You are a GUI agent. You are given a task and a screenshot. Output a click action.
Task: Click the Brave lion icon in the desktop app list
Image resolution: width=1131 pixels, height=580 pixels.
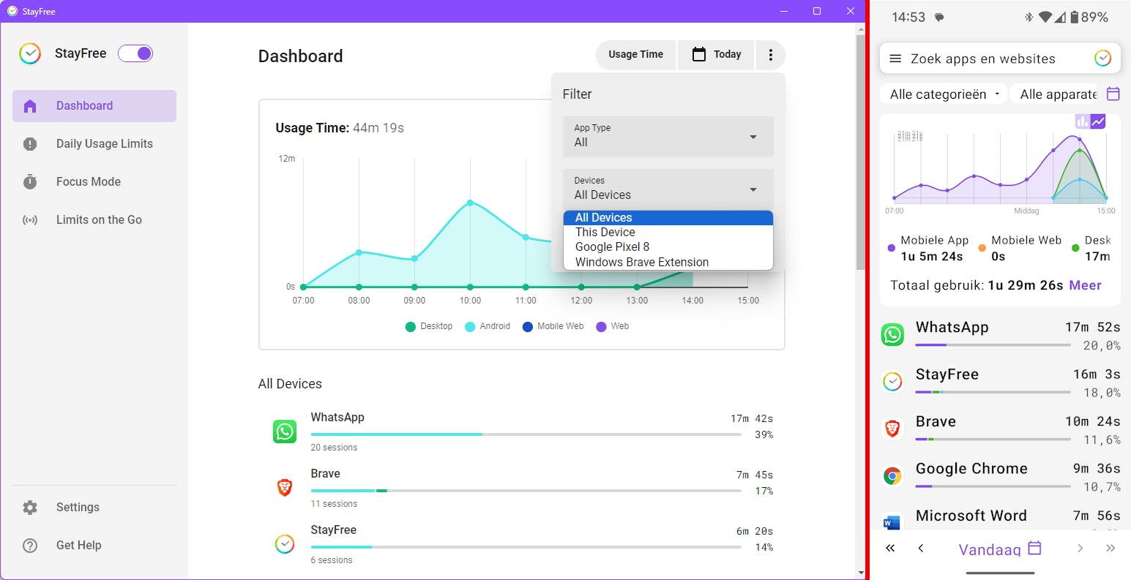tap(285, 488)
